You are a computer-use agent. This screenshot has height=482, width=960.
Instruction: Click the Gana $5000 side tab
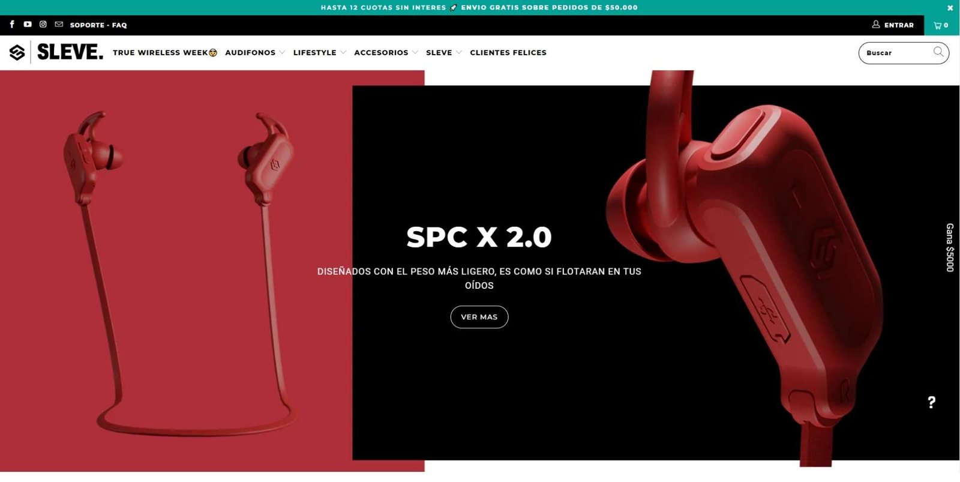950,247
